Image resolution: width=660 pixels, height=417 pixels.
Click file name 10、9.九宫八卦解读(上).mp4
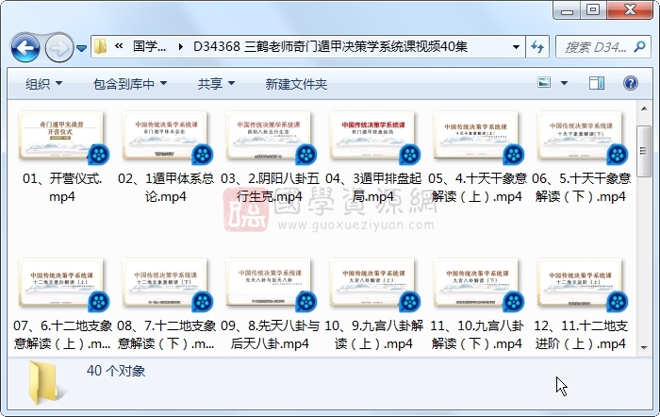373,335
